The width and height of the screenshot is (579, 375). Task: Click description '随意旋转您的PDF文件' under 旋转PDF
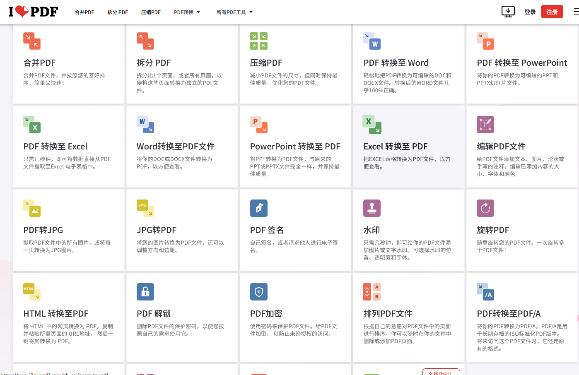click(521, 246)
